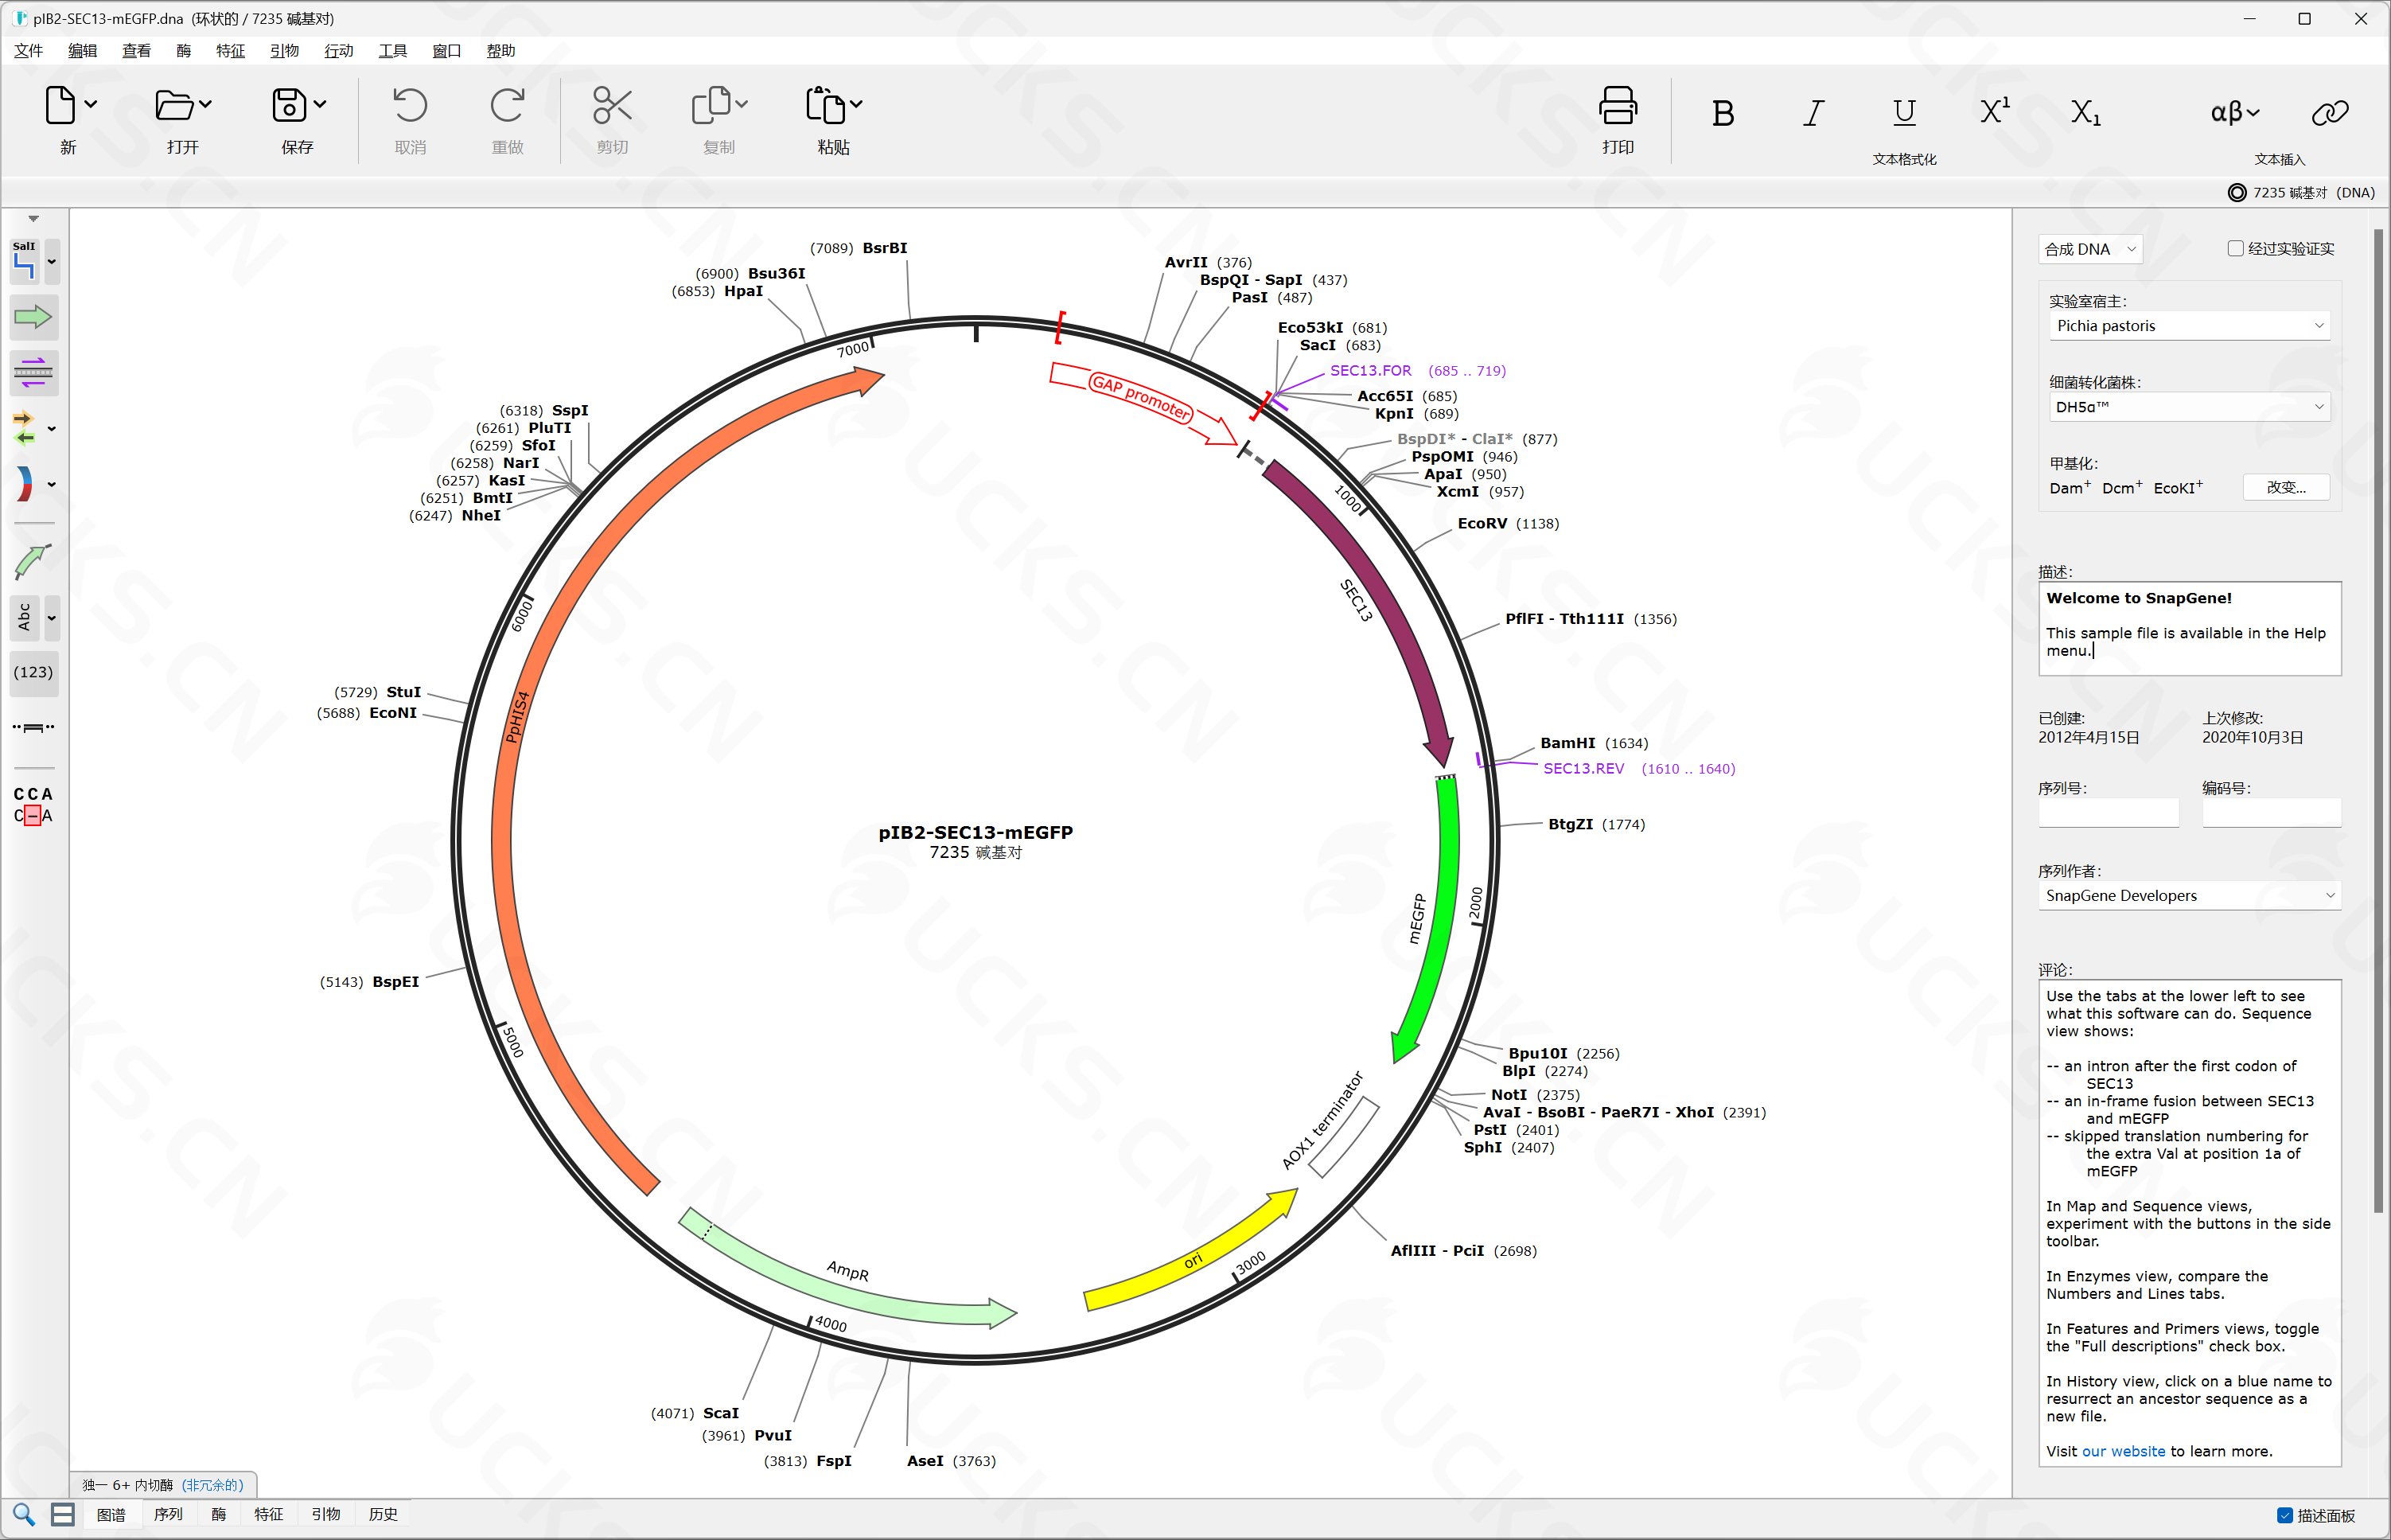
Task: Click the Paste (粘贴) clipboard icon
Action: (x=826, y=105)
